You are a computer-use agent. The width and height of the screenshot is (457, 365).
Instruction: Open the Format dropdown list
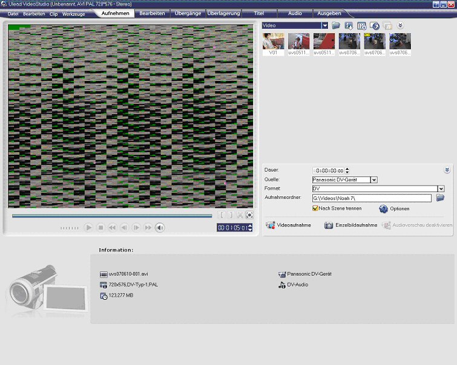[441, 189]
